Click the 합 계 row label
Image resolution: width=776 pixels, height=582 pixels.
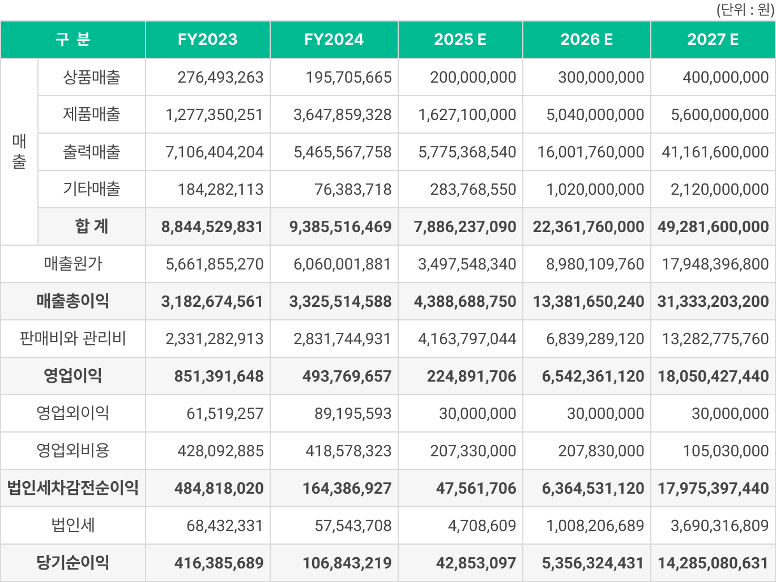click(x=92, y=226)
